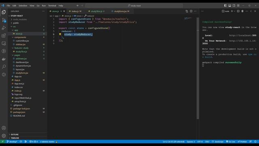Viewport: 259px width, 146px height.
Task: Open the Source Control view
Action: click(4, 20)
